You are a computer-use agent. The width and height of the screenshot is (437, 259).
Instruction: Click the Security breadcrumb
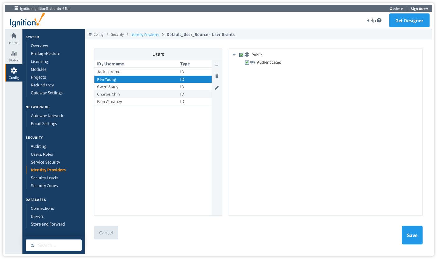coord(118,34)
